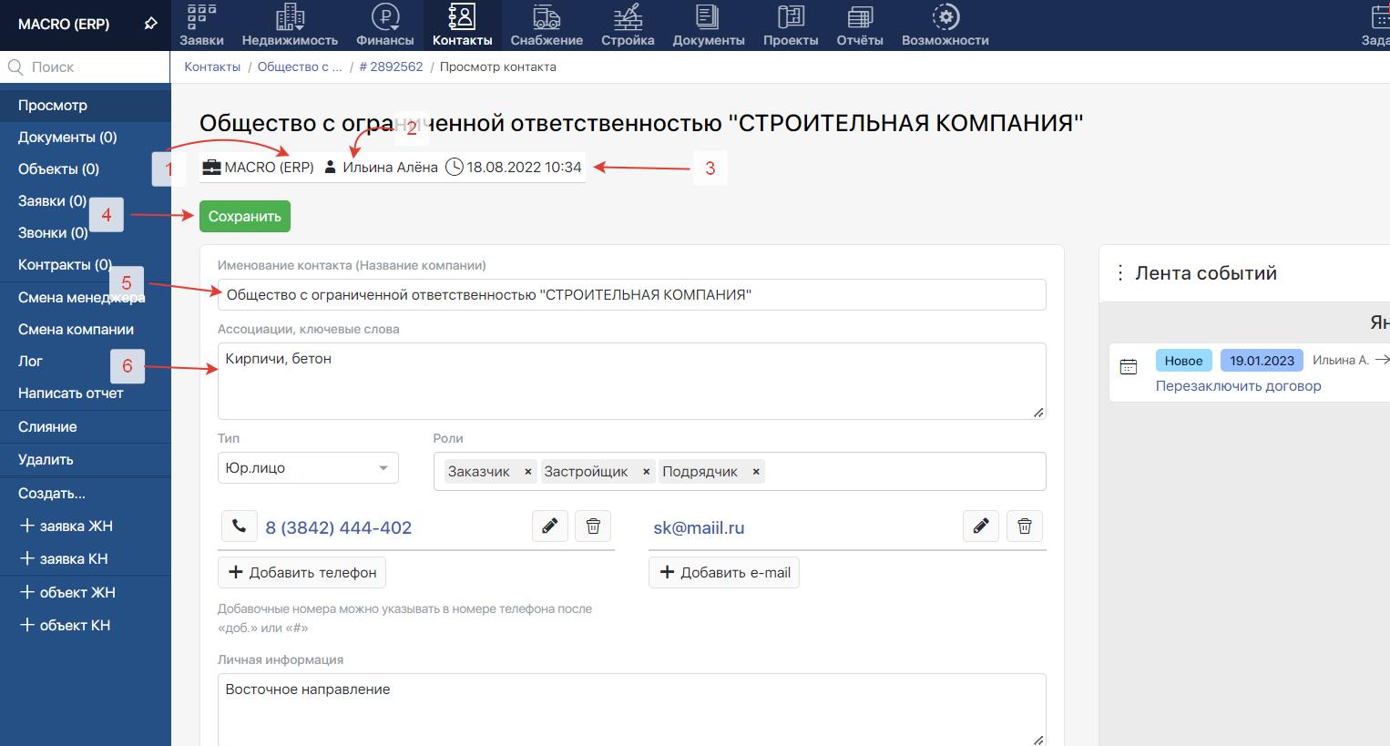
Task: Click the phone handset icon button
Action: coord(239,526)
